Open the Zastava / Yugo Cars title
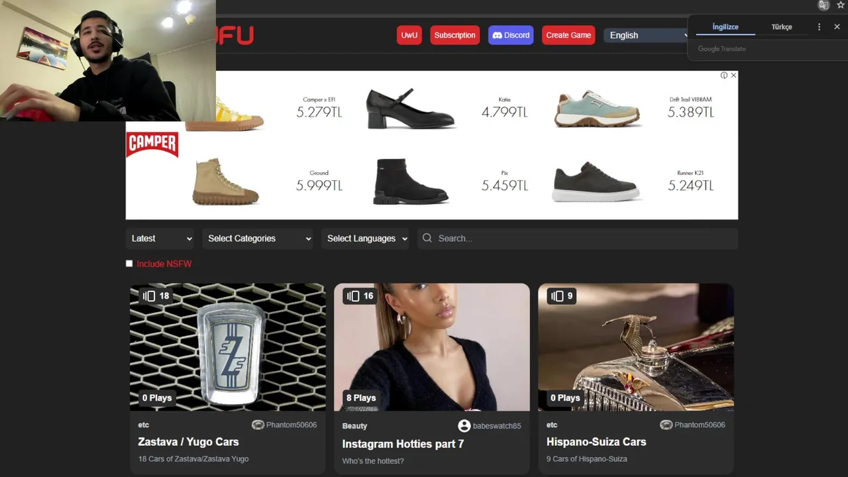This screenshot has width=848, height=477. (188, 442)
